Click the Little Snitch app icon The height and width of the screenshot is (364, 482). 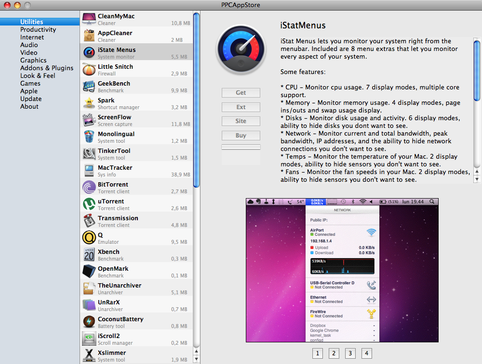tap(89, 70)
